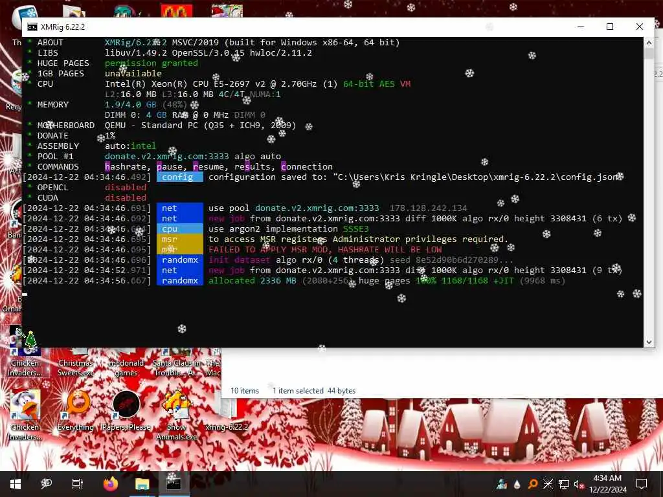
Task: Click console scrollbar down arrow
Action: click(x=649, y=342)
